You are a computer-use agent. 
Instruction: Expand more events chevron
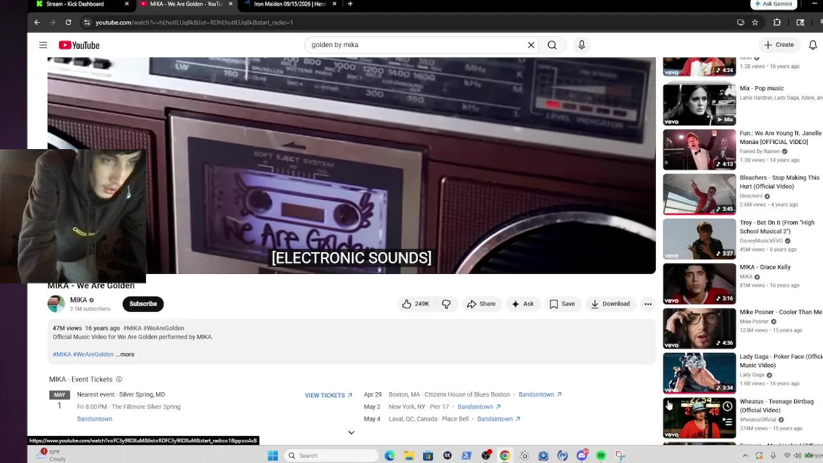(351, 433)
